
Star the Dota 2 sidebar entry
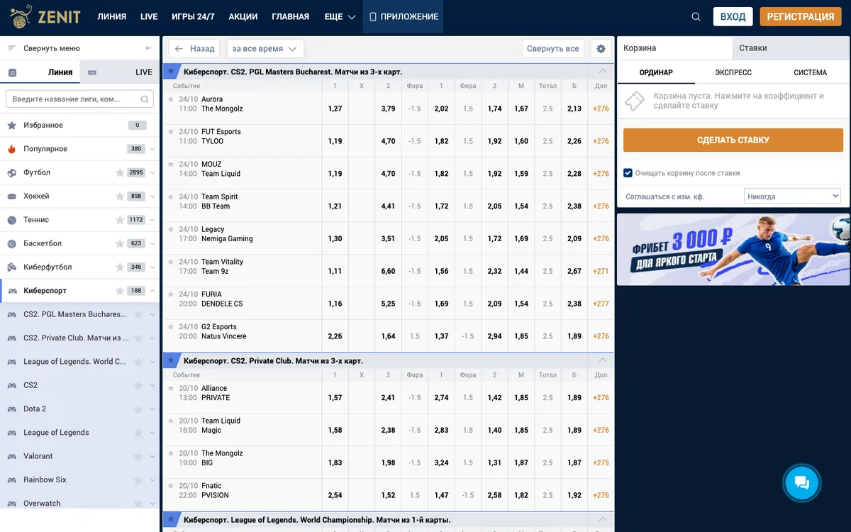138,409
